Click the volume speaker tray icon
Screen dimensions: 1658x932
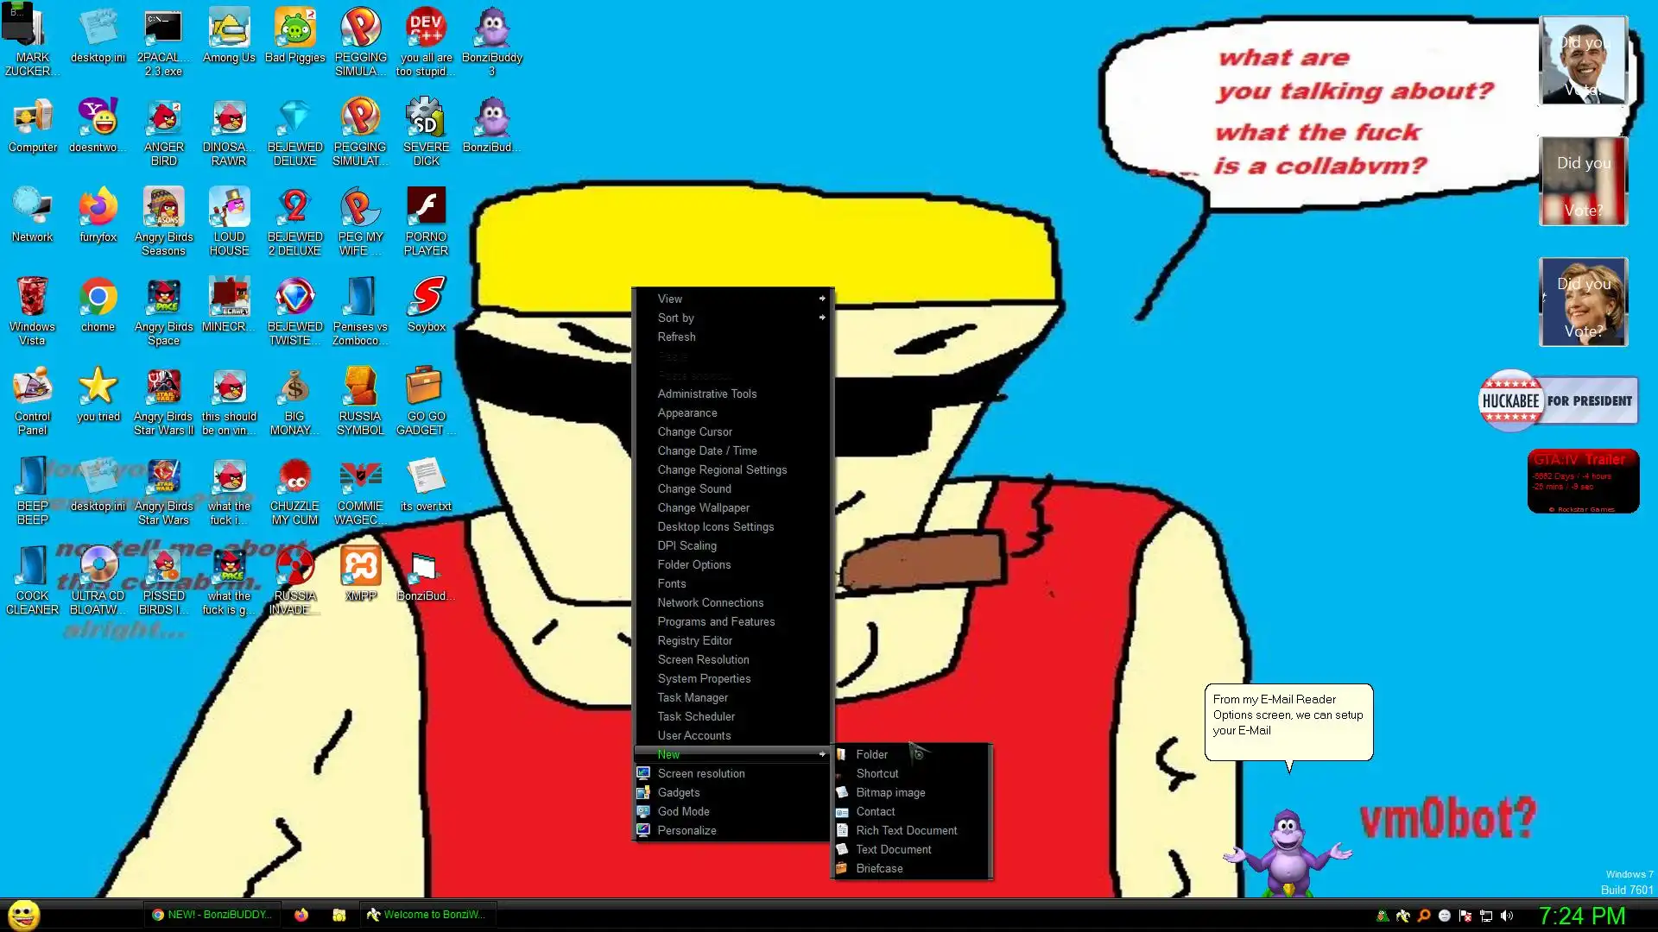1507,916
